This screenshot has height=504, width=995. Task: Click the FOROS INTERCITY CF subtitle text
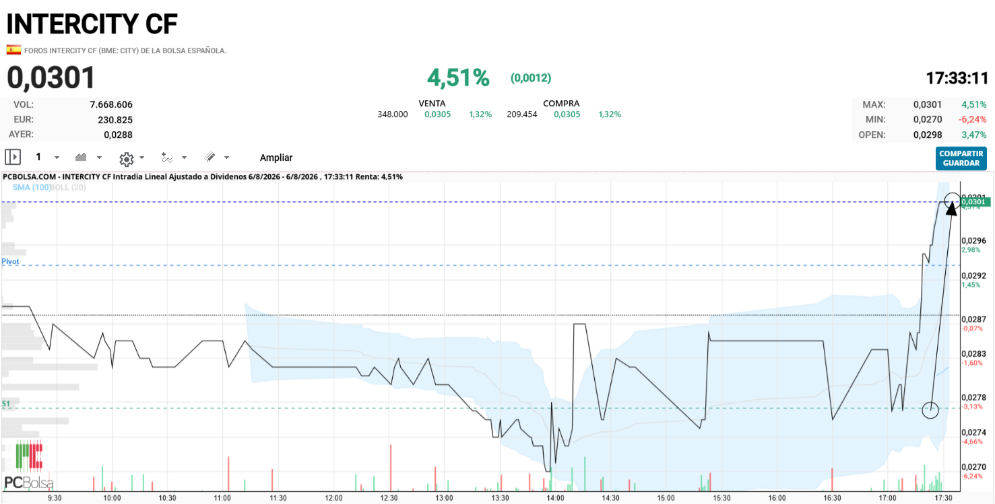point(125,50)
